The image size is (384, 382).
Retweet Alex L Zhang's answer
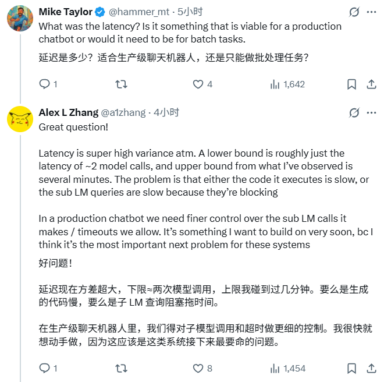[x=122, y=368]
